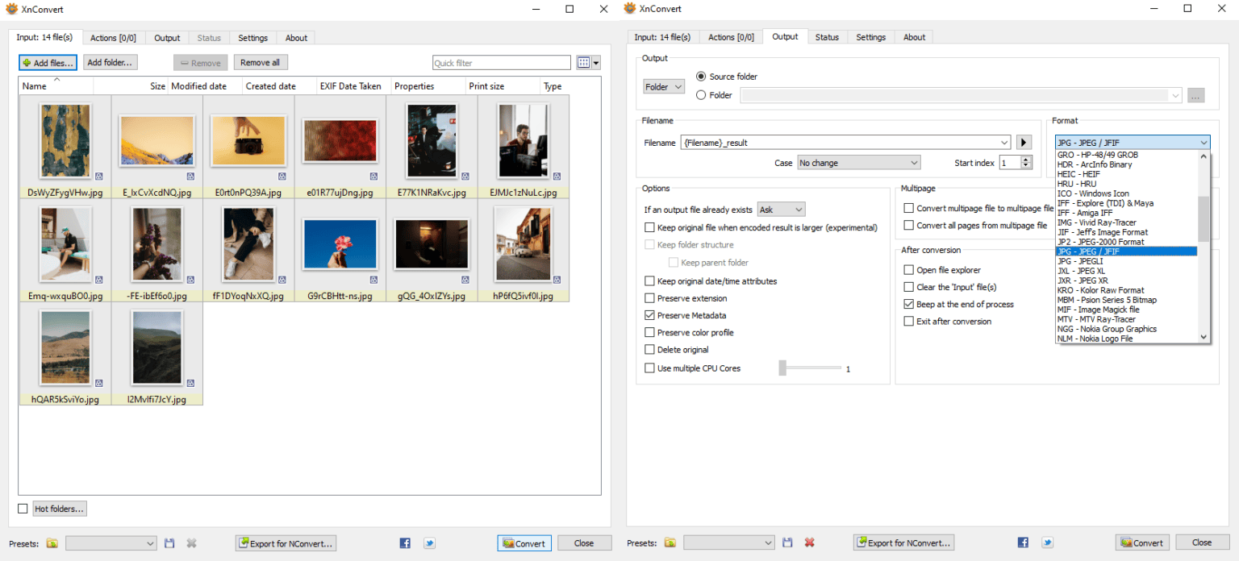1239x561 pixels.
Task: Enable Preserve color profile checkbox
Action: [x=649, y=332]
